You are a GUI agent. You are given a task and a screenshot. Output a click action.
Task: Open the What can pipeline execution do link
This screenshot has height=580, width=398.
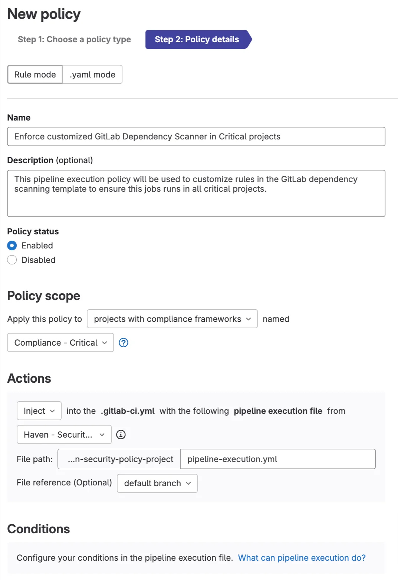302,558
